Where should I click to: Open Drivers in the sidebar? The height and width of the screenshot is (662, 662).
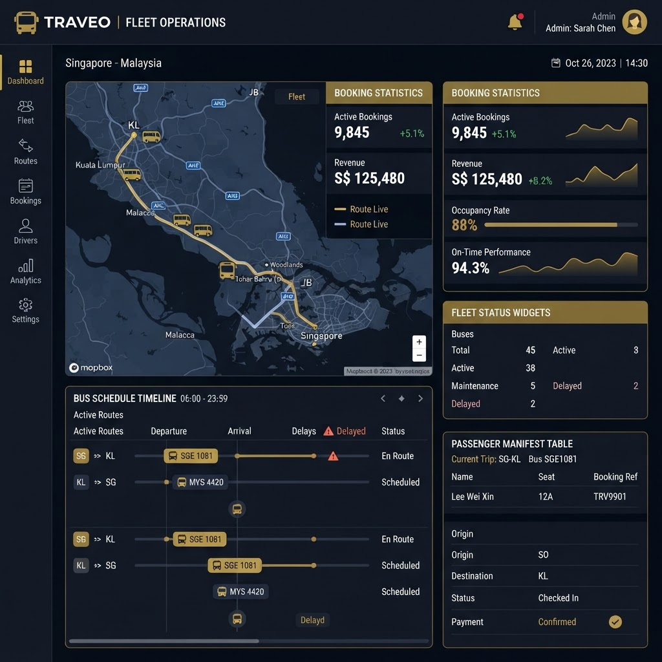coord(25,231)
